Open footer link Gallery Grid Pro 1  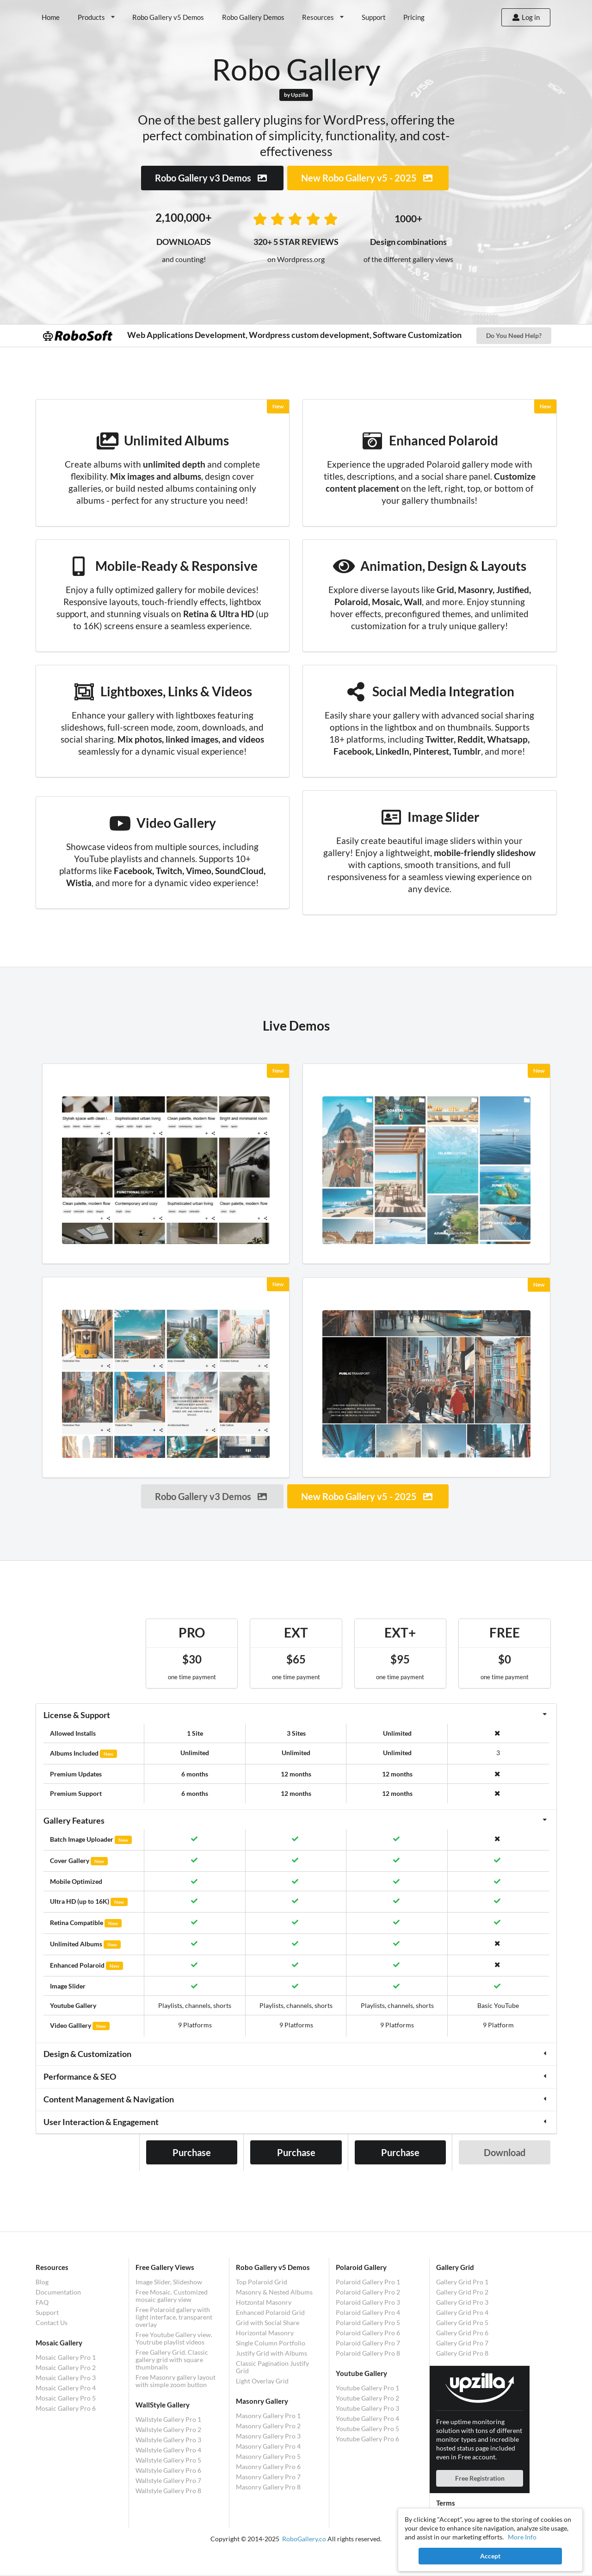pyautogui.click(x=462, y=2282)
